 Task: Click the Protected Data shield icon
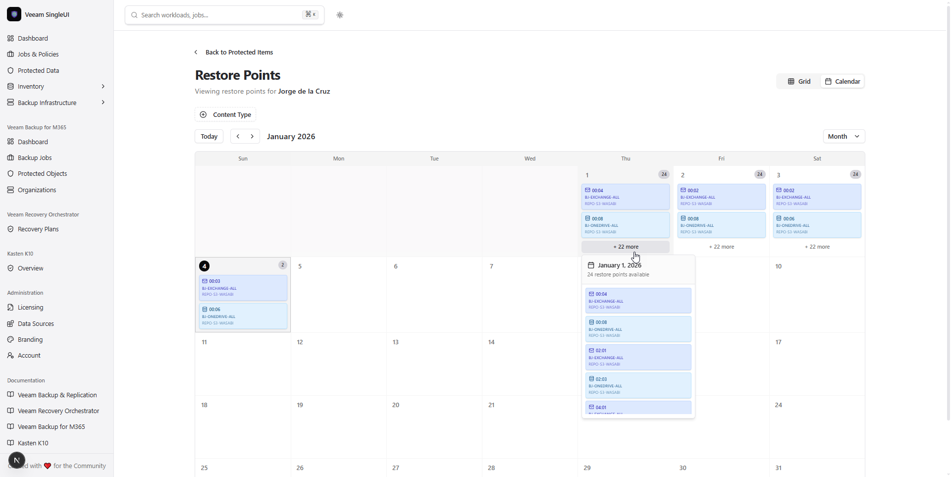[10, 70]
